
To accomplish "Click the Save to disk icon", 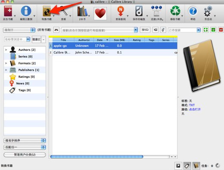I will 139,11.
